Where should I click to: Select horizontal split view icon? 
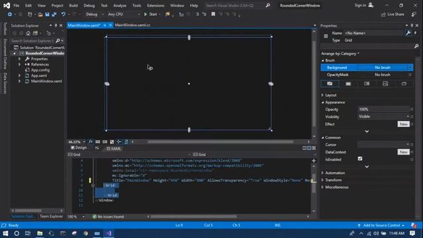click(x=309, y=148)
